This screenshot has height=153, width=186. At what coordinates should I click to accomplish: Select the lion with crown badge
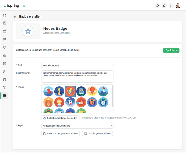tap(48, 102)
